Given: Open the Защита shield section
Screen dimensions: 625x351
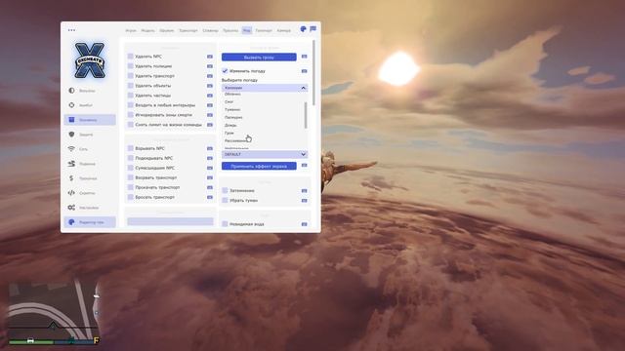Looking at the screenshot, I should [x=90, y=135].
